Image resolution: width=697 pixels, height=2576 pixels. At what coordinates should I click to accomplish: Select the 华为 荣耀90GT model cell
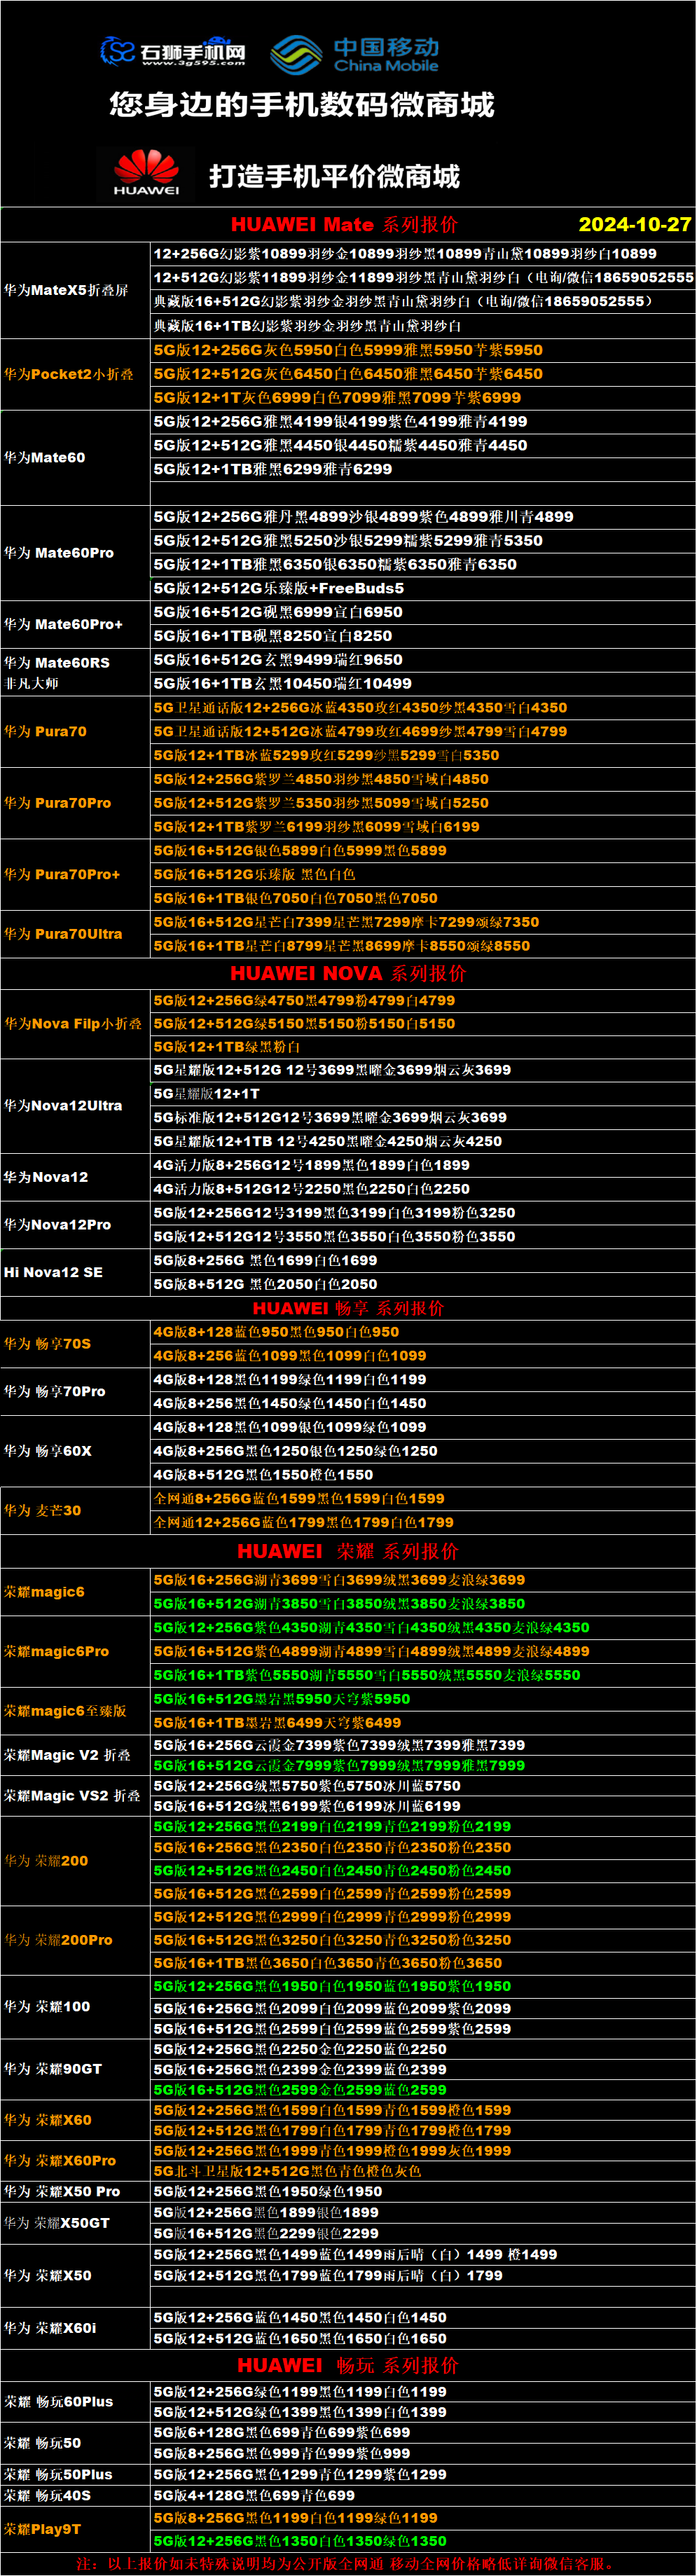pos(76,2069)
